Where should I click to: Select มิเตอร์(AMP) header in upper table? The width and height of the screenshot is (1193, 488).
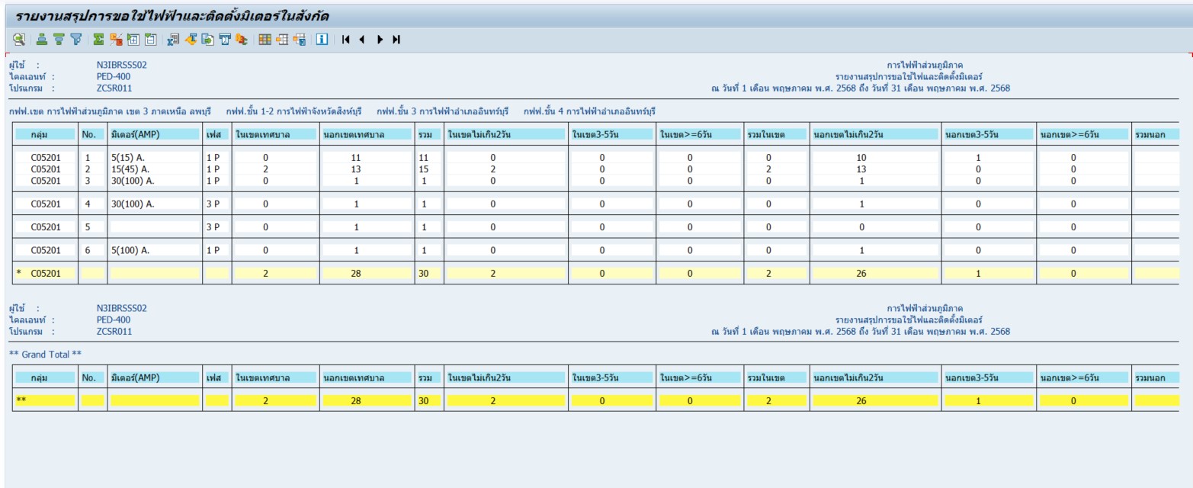point(154,133)
